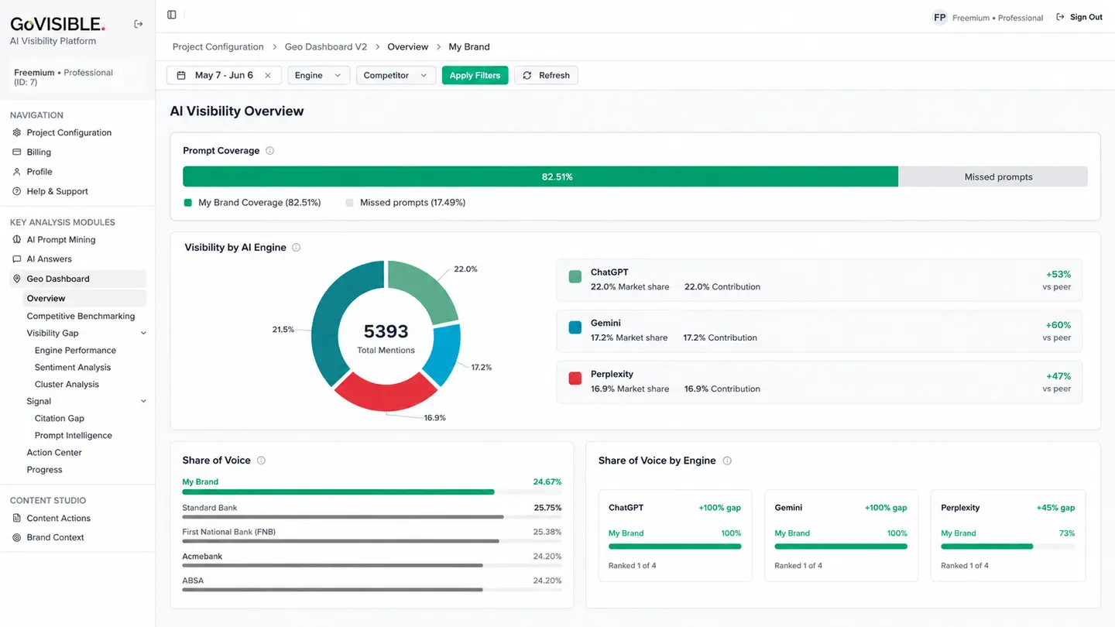Click the Perplexity +45% gap text

pos(1055,508)
